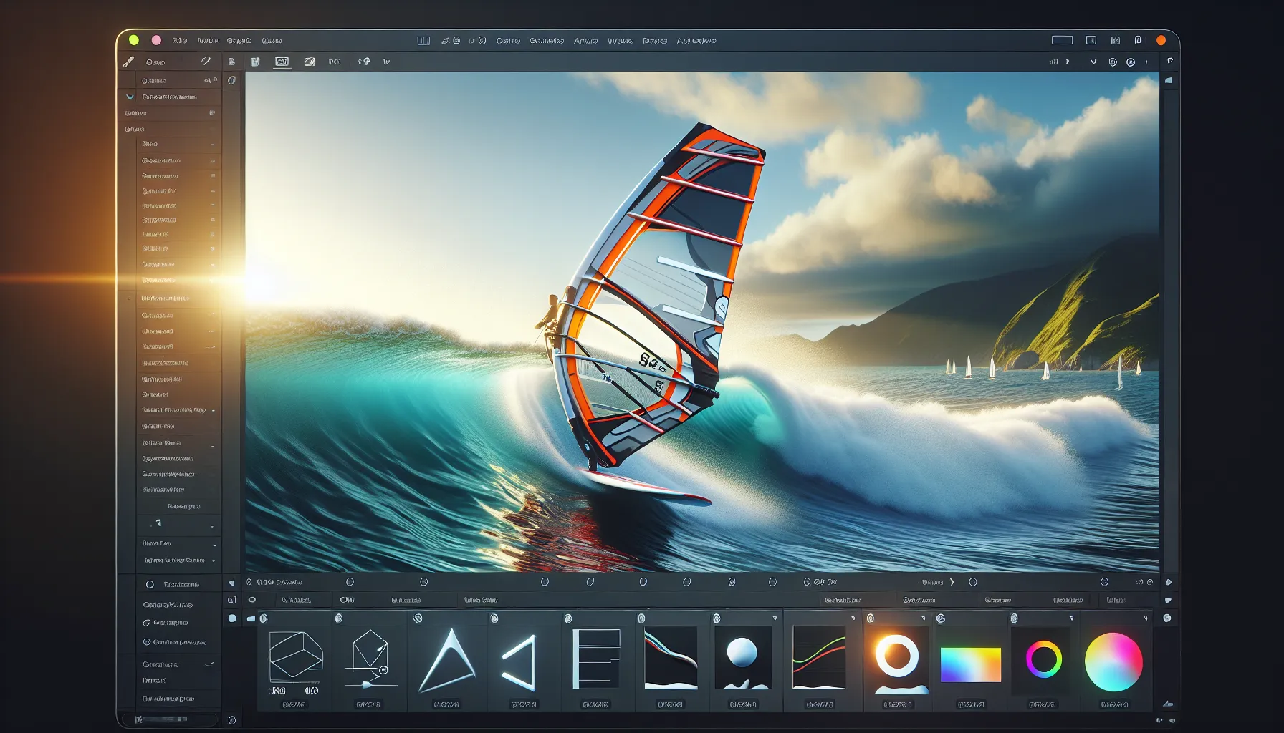
Task: Select the sharp triangle arrow preset
Action: (447, 659)
